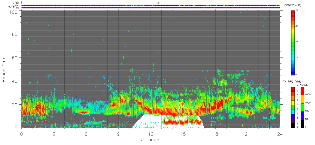Click the red top of the power colorbar
Viewport: 315px width, 145px height.
click(x=293, y=14)
